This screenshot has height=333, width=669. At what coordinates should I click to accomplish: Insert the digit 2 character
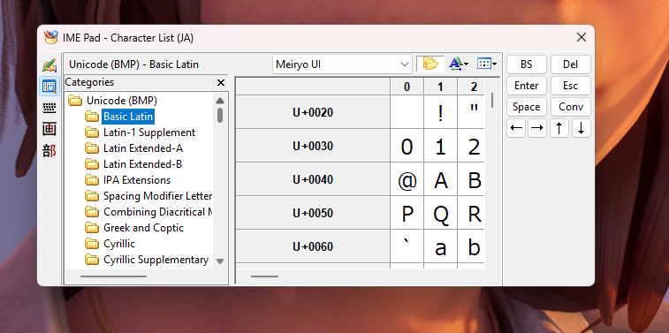point(471,146)
